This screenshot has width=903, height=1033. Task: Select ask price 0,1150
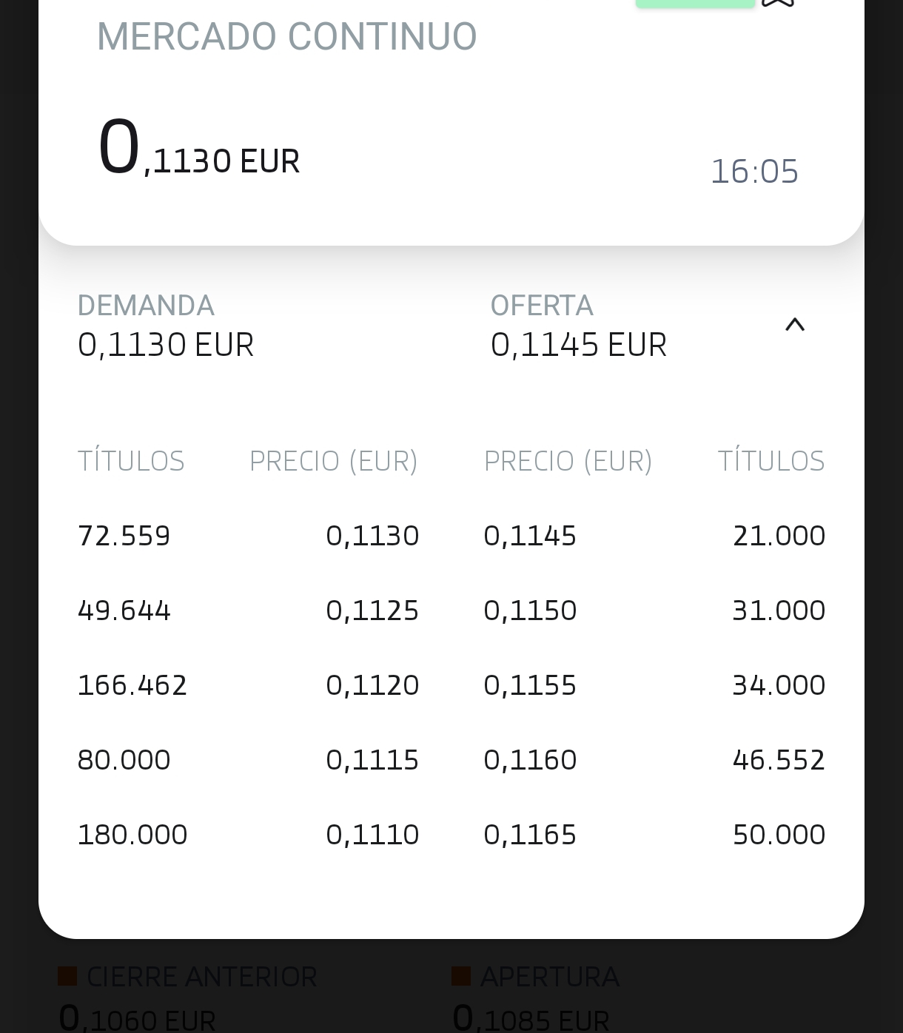(x=530, y=610)
